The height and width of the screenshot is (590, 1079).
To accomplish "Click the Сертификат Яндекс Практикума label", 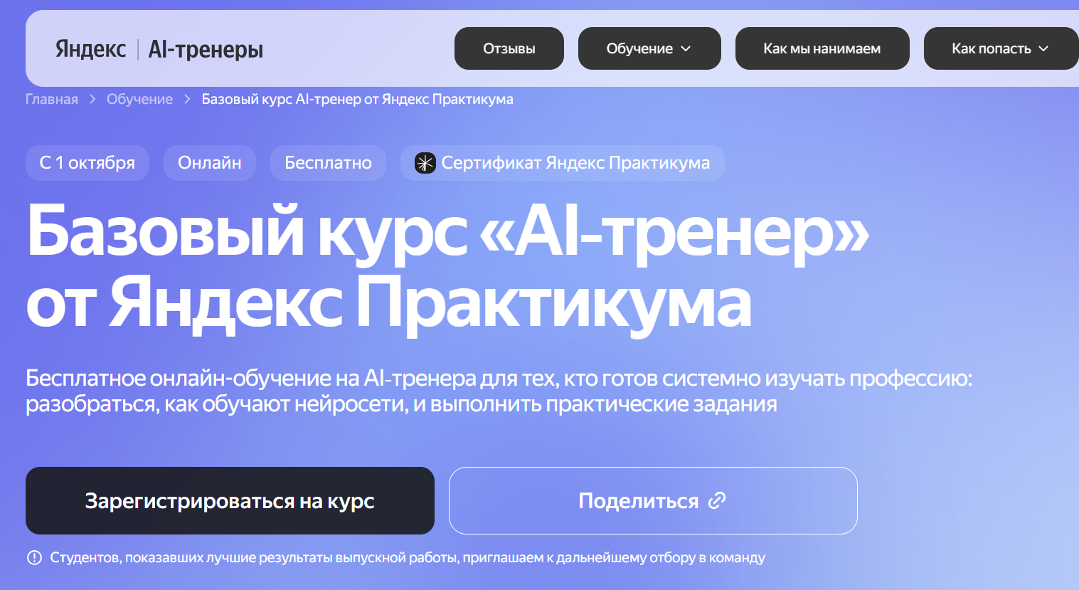I will pyautogui.click(x=575, y=163).
